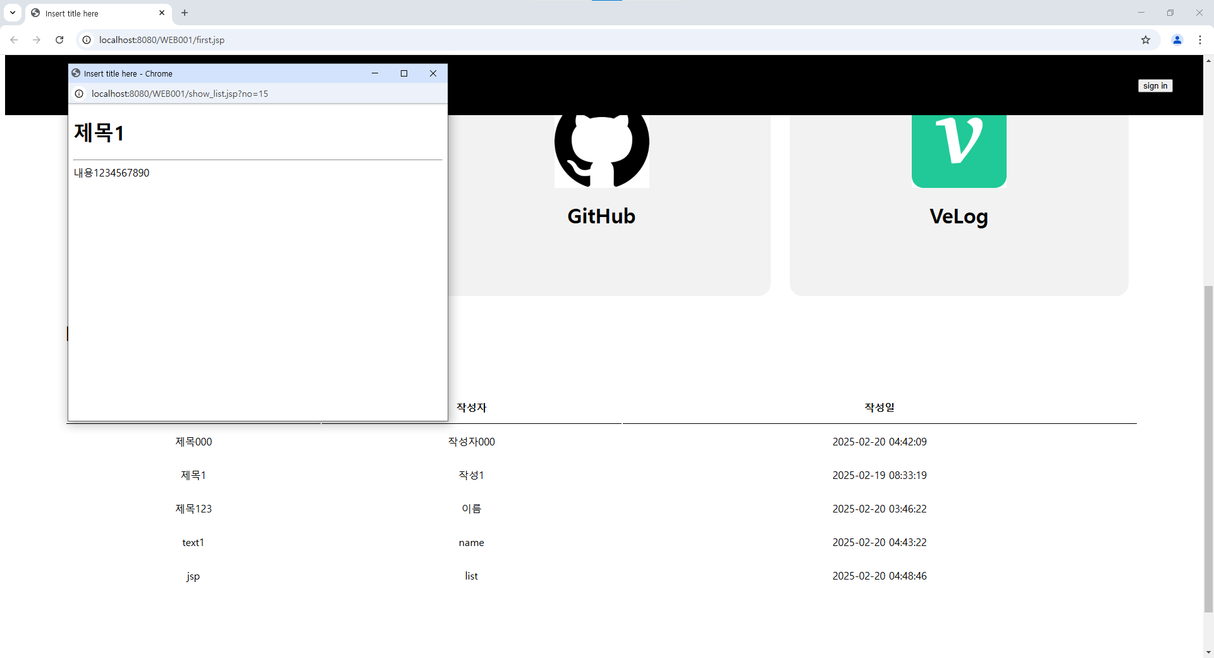Screen dimensions: 1214x658
Task: Click the page vertical scrollbar thumb
Action: (x=1208, y=449)
